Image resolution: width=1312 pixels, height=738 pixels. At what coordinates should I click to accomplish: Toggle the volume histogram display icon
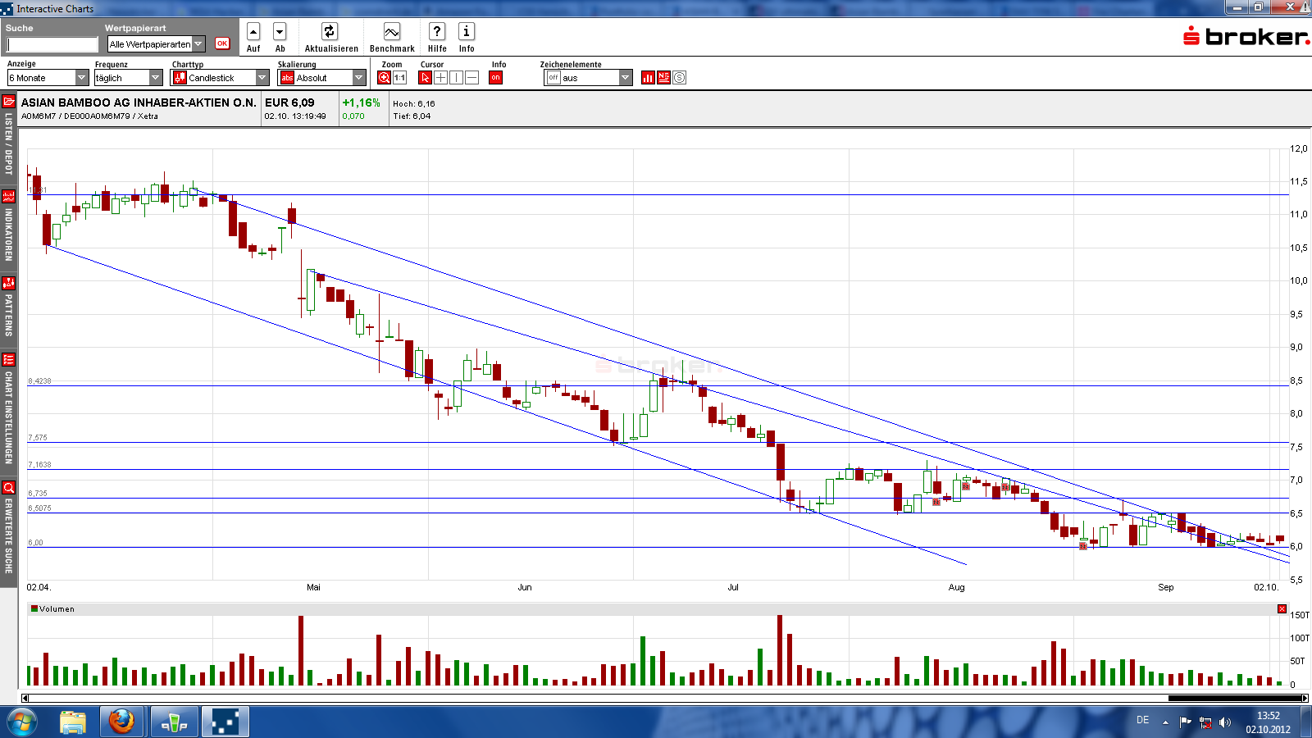click(x=647, y=77)
